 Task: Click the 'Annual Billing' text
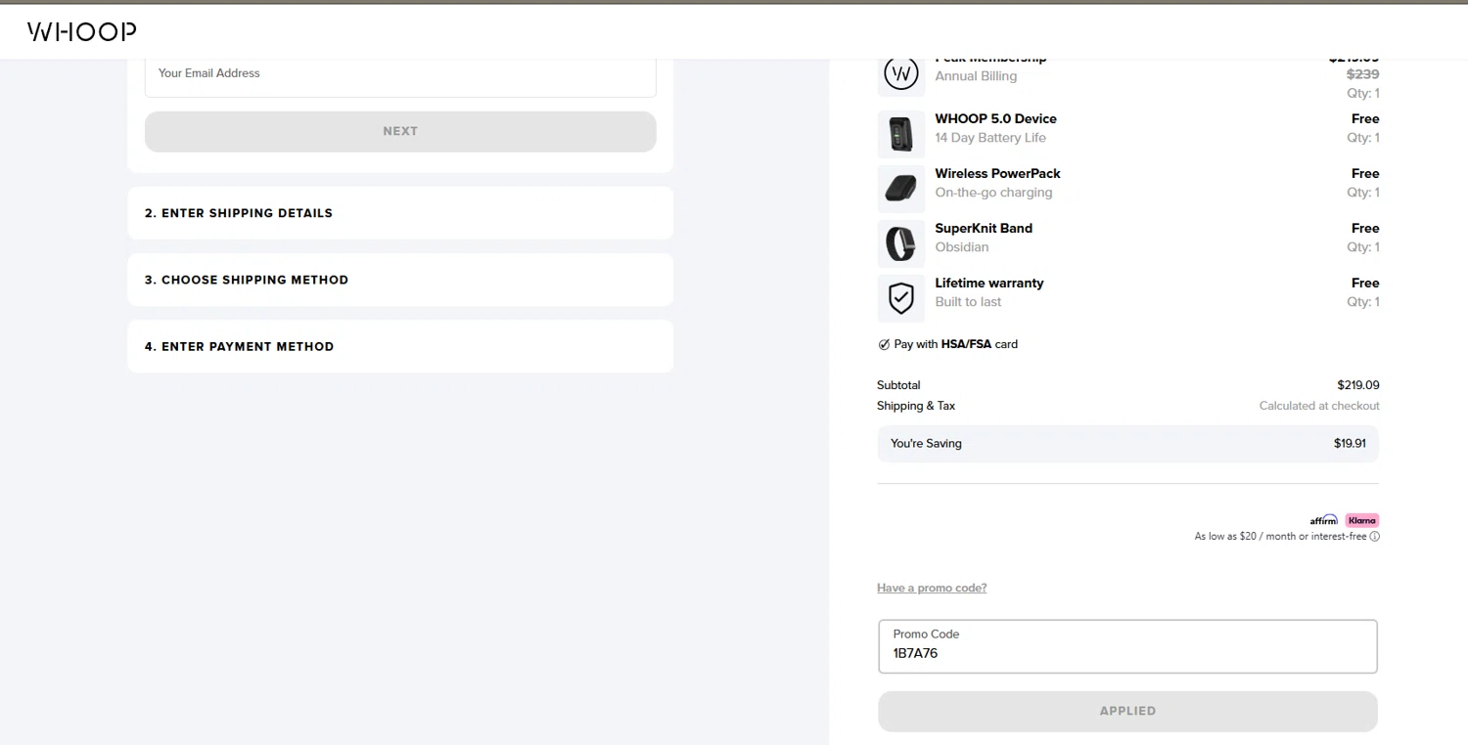(x=976, y=76)
